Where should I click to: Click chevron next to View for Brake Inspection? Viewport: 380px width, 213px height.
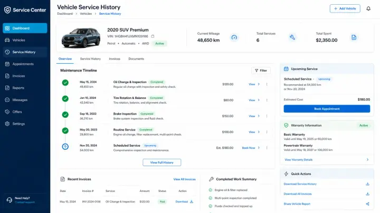pos(259,116)
